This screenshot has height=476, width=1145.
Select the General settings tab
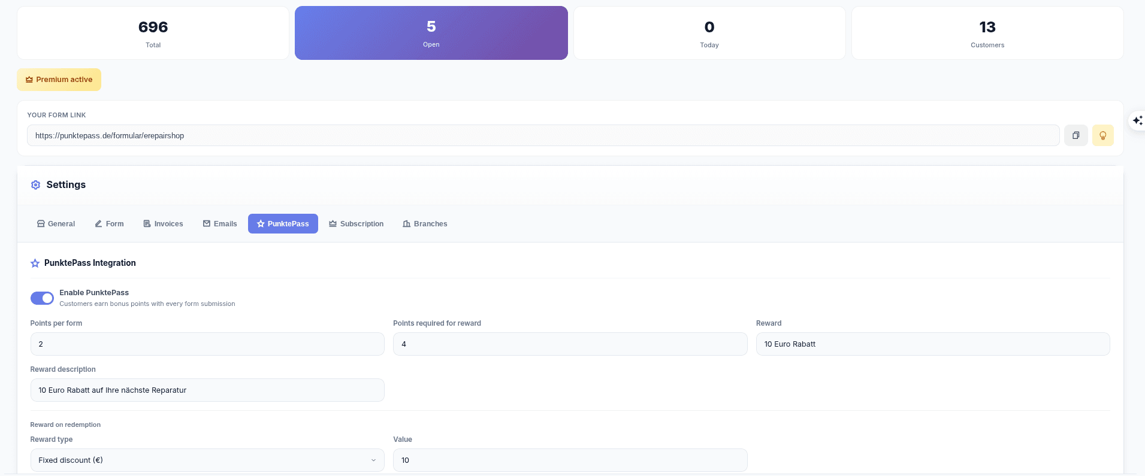click(x=56, y=224)
